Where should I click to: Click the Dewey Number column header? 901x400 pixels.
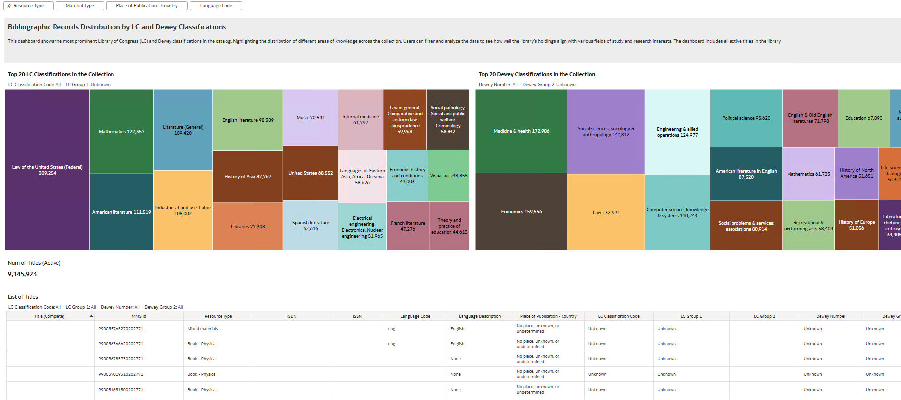pos(831,316)
